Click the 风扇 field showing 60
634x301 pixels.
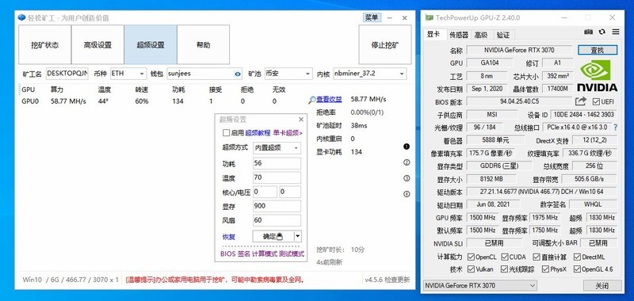pyautogui.click(x=277, y=220)
